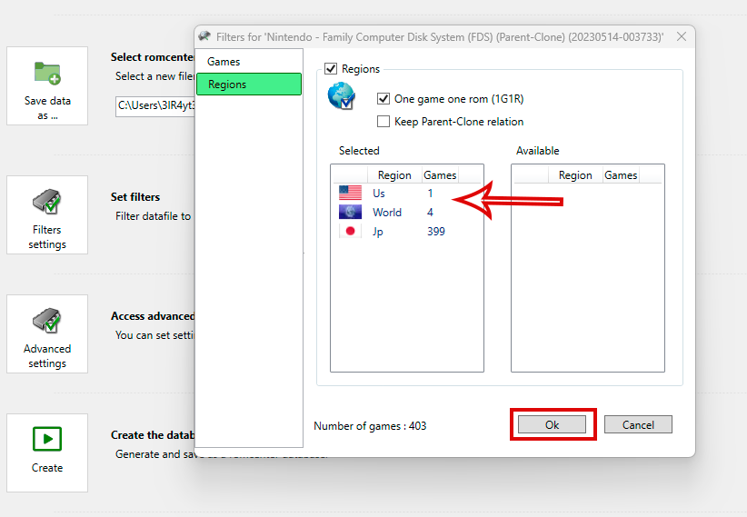Click the globe Regions icon
The height and width of the screenshot is (517, 747).
click(342, 95)
